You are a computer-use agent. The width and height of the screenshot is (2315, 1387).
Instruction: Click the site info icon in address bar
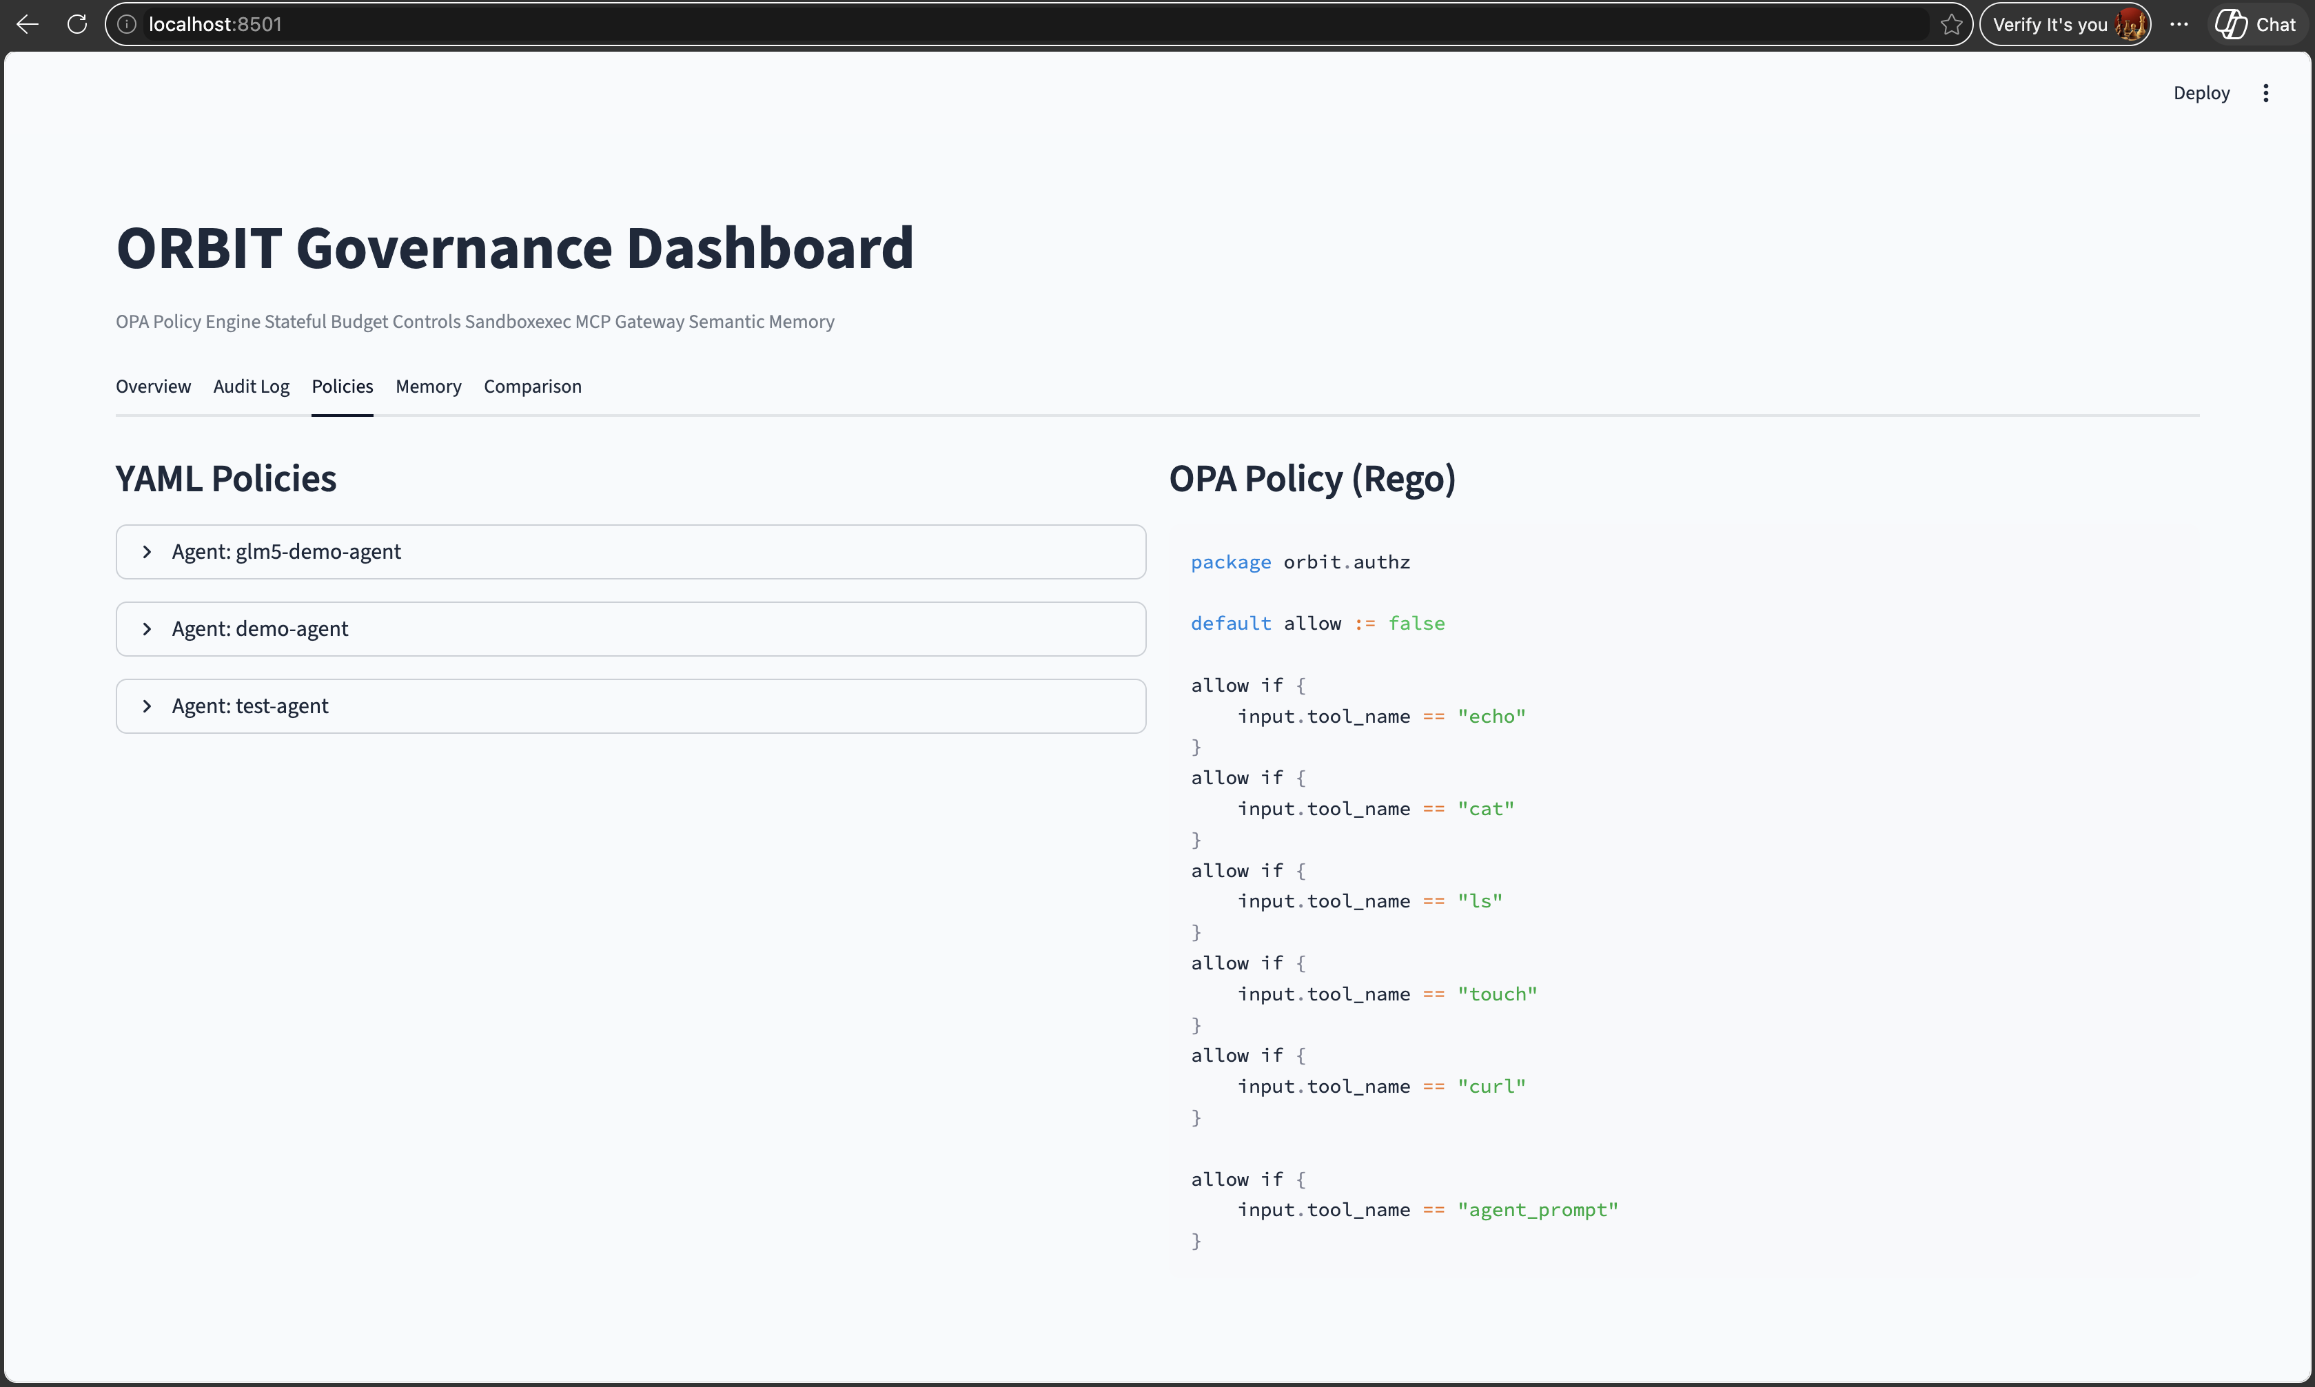[x=127, y=24]
